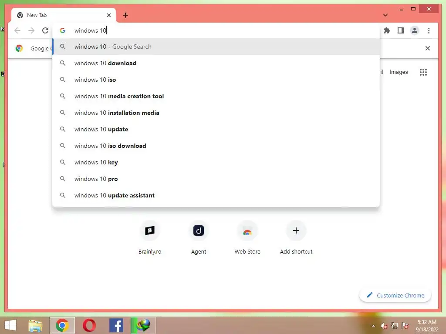Open the Facebook taskbar icon
The height and width of the screenshot is (334, 446).
[116, 325]
